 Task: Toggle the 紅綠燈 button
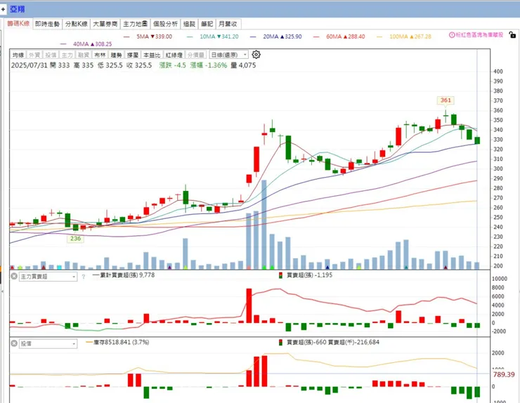pos(174,55)
